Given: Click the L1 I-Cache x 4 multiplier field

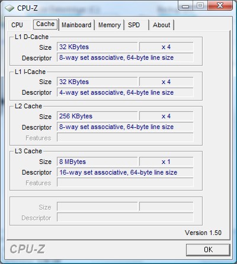Looking at the screenshot, I should (166, 82).
